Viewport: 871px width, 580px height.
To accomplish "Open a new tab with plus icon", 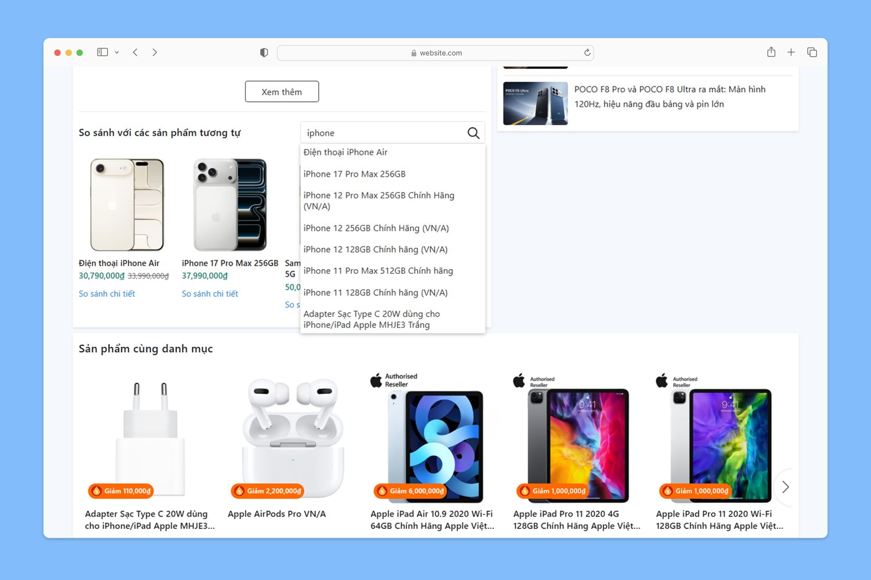I will pyautogui.click(x=791, y=52).
